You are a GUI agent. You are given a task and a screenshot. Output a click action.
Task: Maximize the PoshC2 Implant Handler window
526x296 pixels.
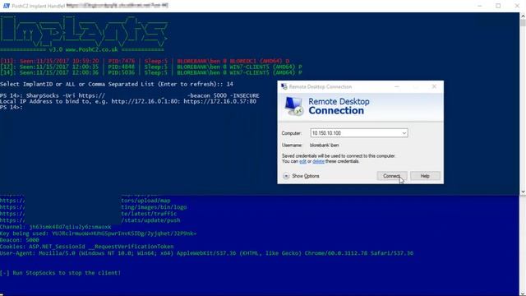[x=498, y=6]
